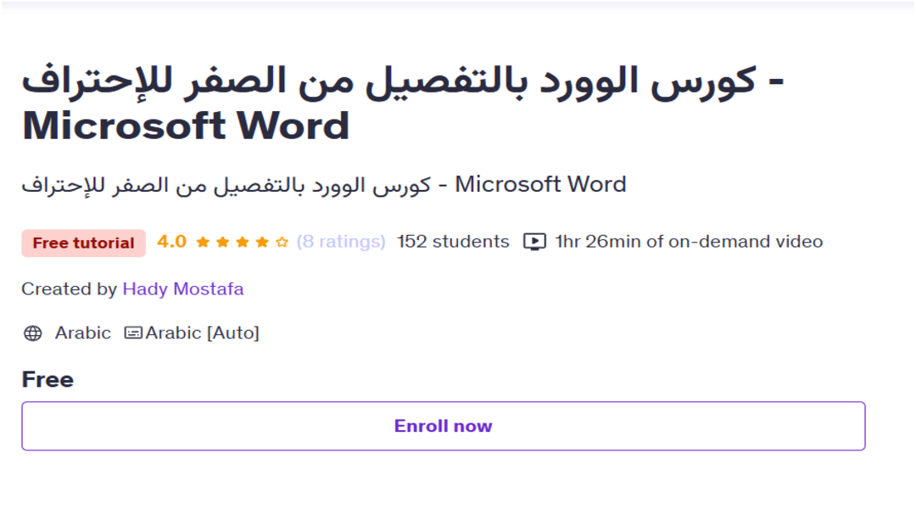The image size is (916, 509).
Task: Click the Free price label above Enroll
Action: point(47,379)
